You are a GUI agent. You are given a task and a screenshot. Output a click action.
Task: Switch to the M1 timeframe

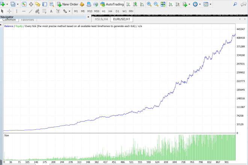(76, 11)
